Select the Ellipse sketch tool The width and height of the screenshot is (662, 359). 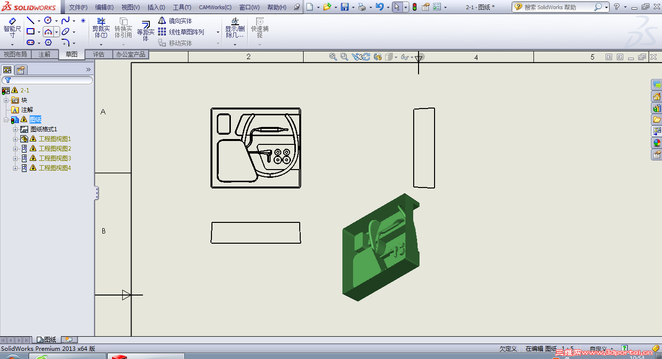(65, 32)
